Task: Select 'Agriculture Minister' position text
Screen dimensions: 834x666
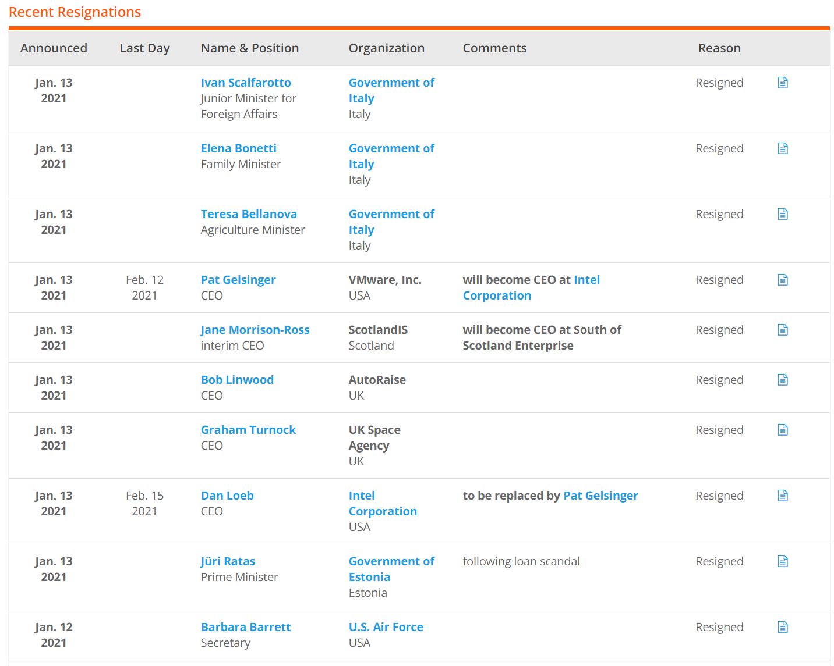Action: (253, 230)
